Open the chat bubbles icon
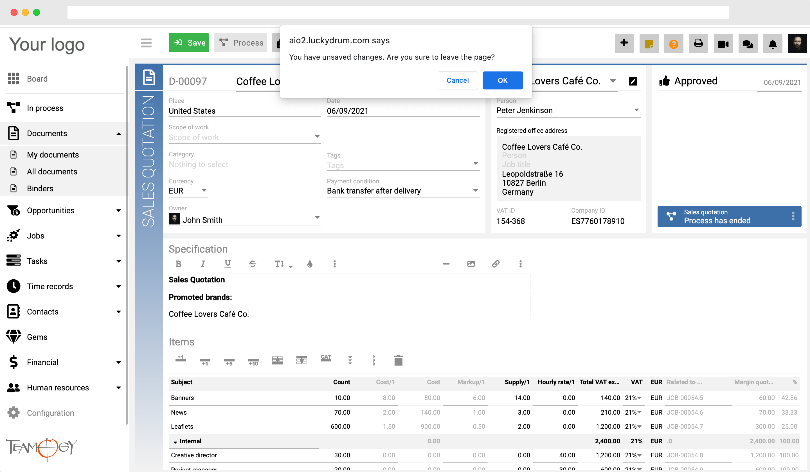This screenshot has height=472, width=810. point(748,43)
